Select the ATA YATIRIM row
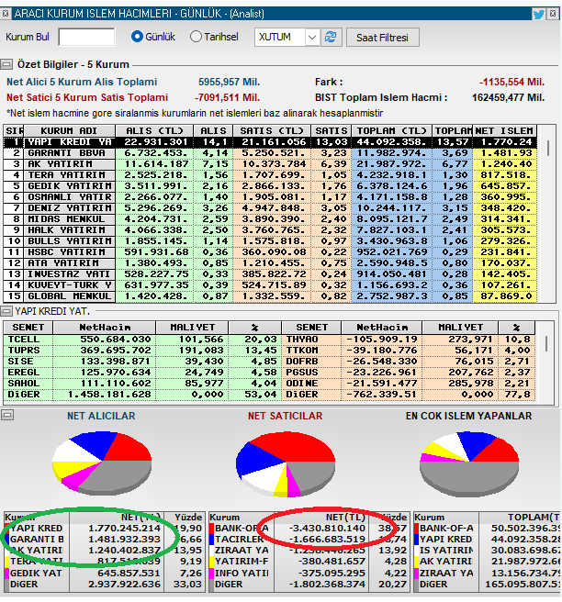The width and height of the screenshot is (562, 602). click(270, 263)
